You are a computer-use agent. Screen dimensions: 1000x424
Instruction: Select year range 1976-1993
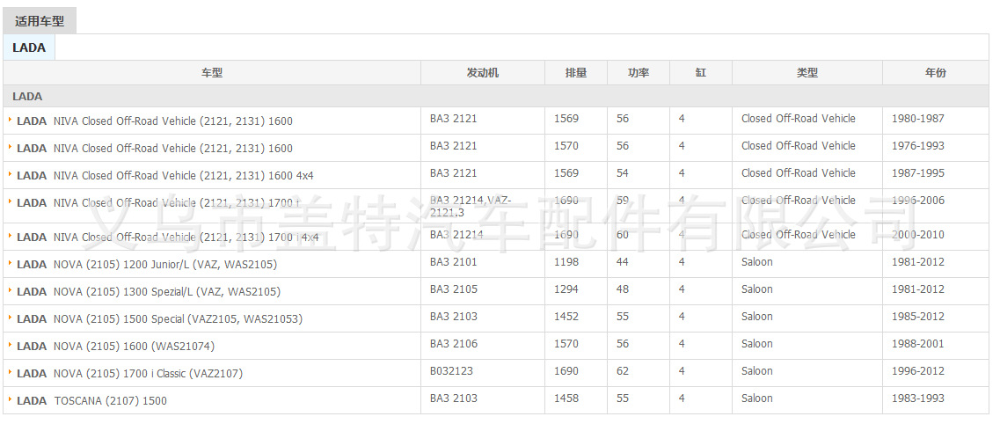pyautogui.click(x=917, y=146)
